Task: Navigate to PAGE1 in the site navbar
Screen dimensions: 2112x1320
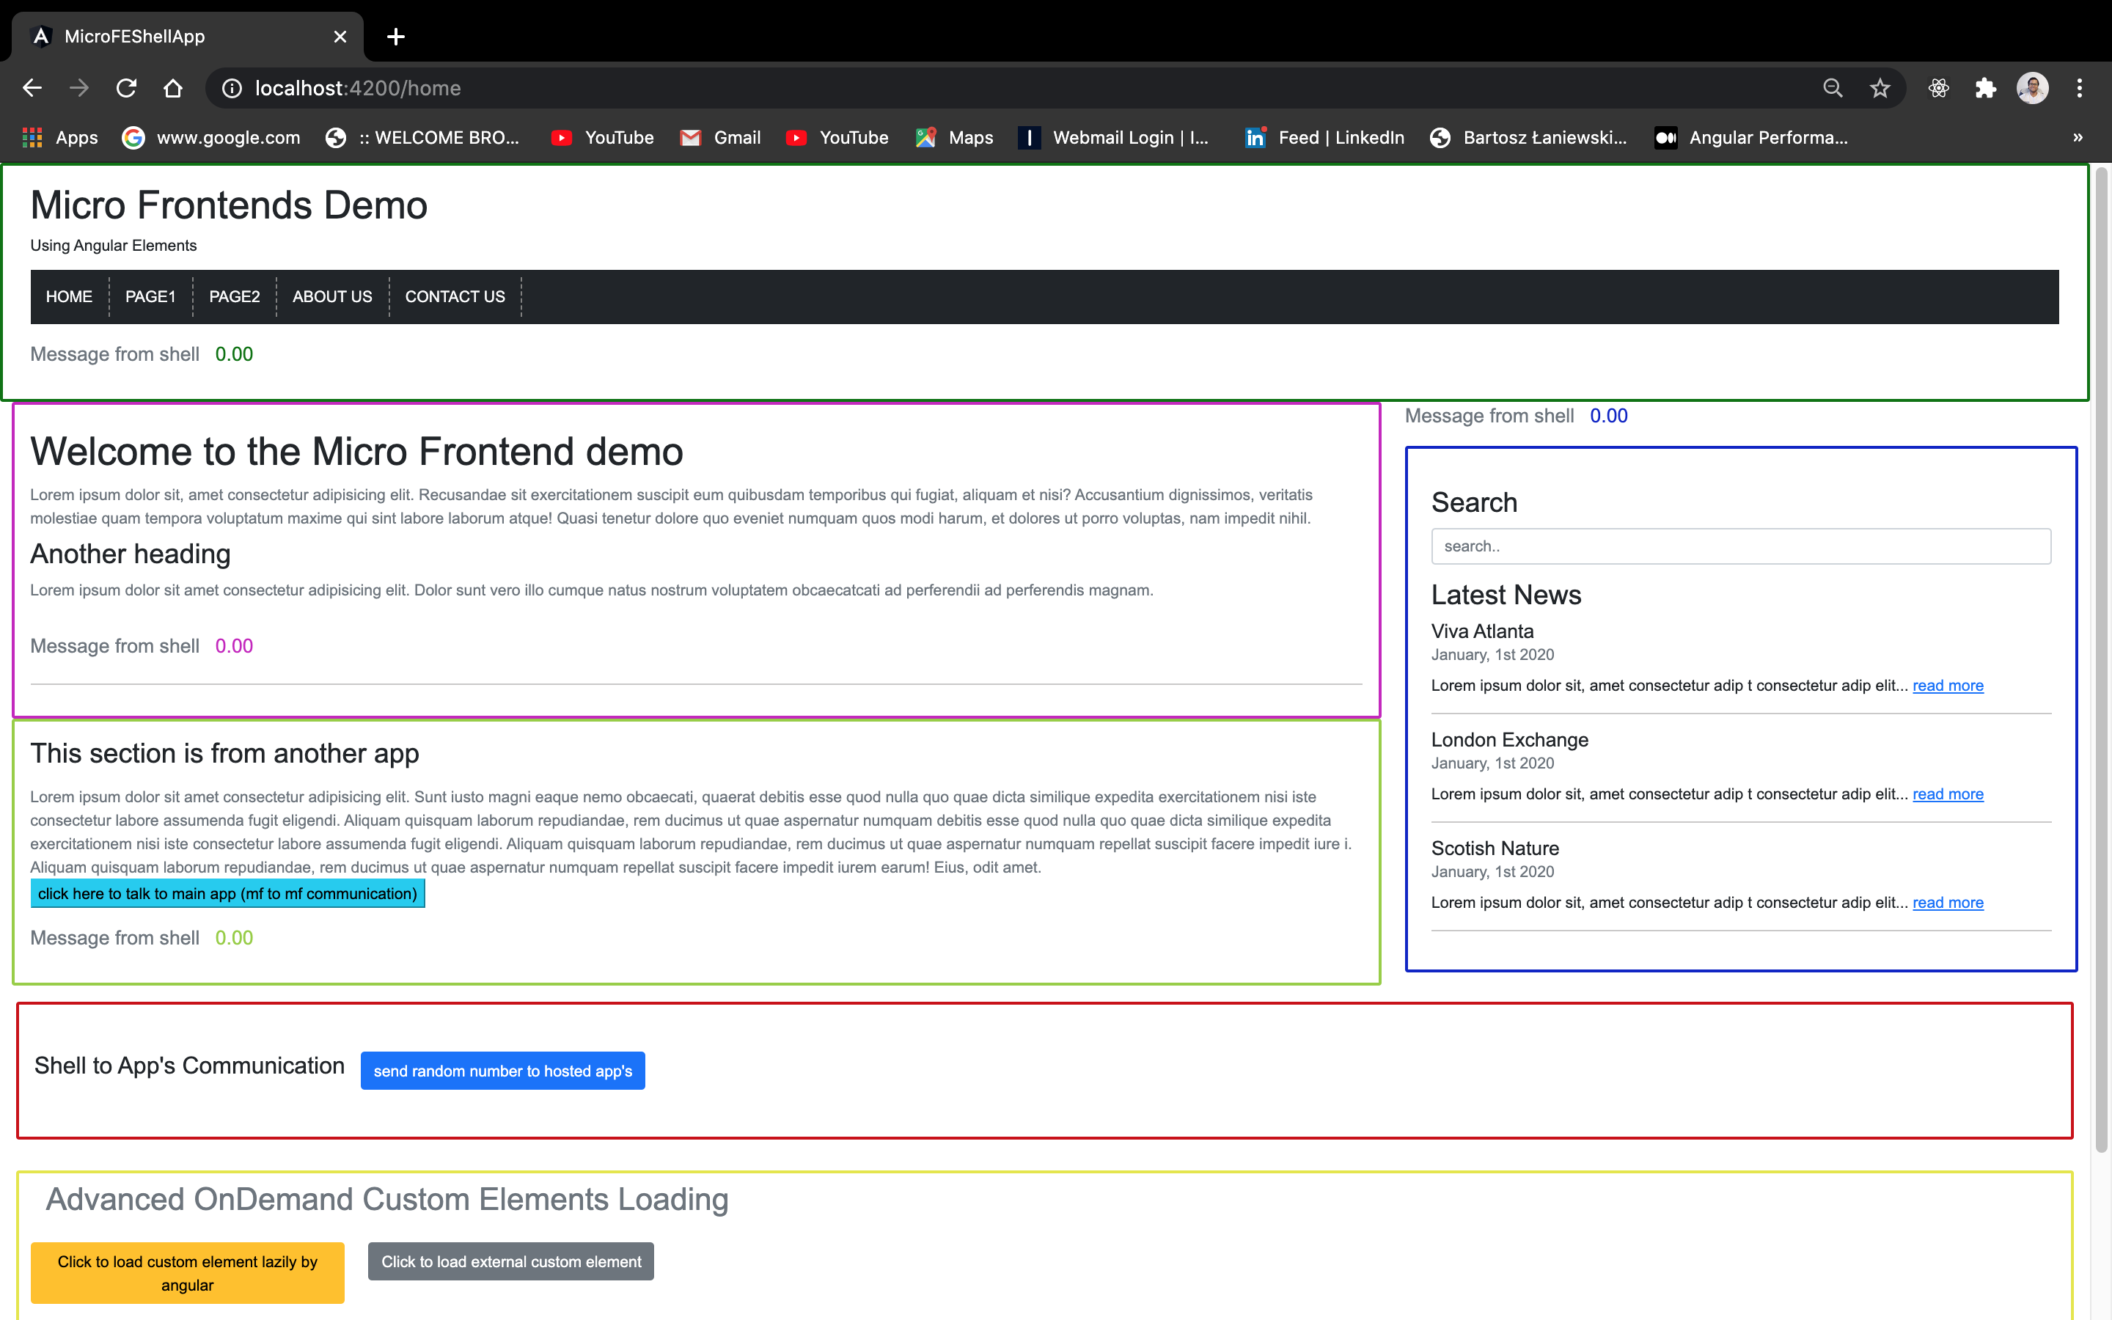Action: tap(150, 296)
